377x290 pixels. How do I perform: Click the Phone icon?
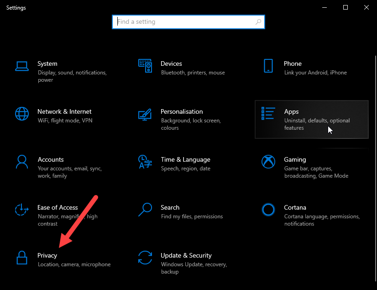pyautogui.click(x=268, y=66)
